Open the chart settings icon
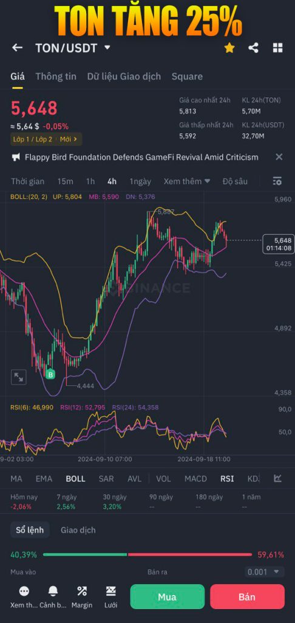The width and height of the screenshot is (295, 623). pyautogui.click(x=277, y=181)
